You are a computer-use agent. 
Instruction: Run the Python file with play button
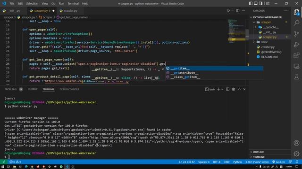[228, 11]
